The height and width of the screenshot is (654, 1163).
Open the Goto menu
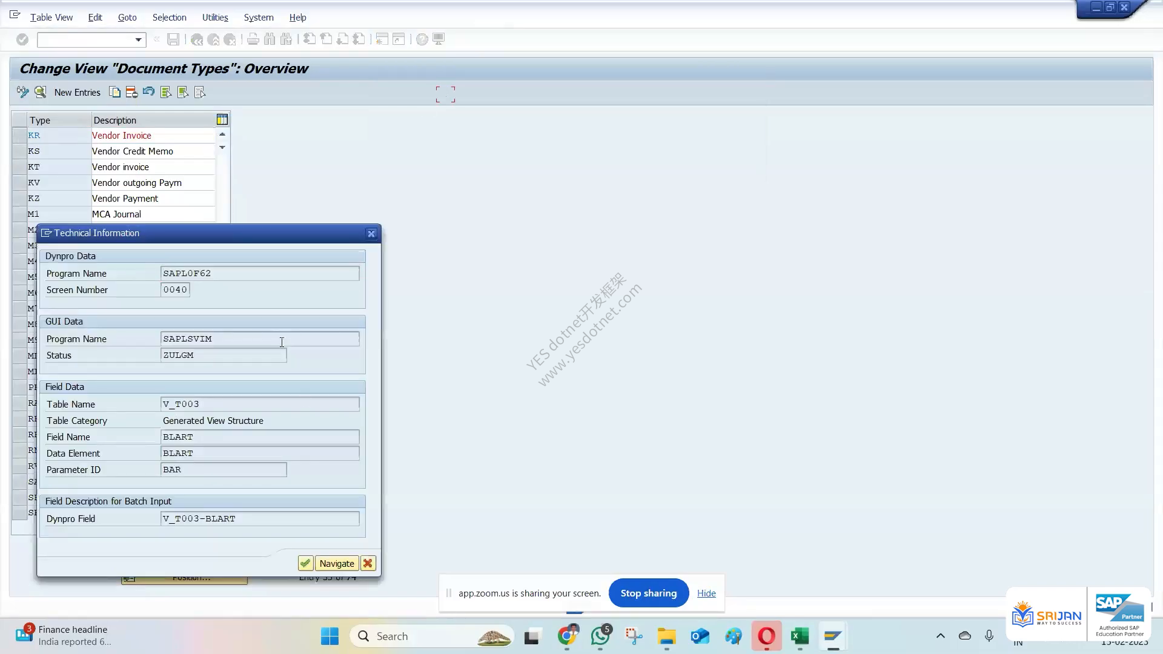pos(127,18)
